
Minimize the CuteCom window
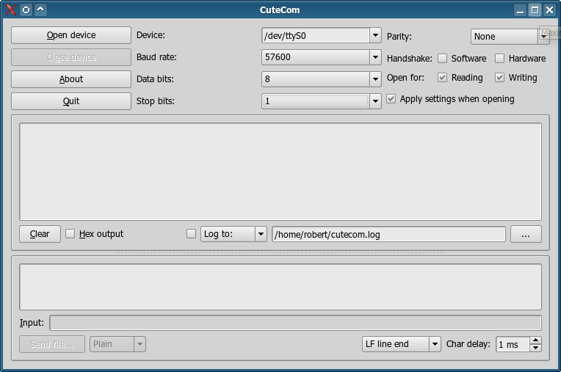520,10
